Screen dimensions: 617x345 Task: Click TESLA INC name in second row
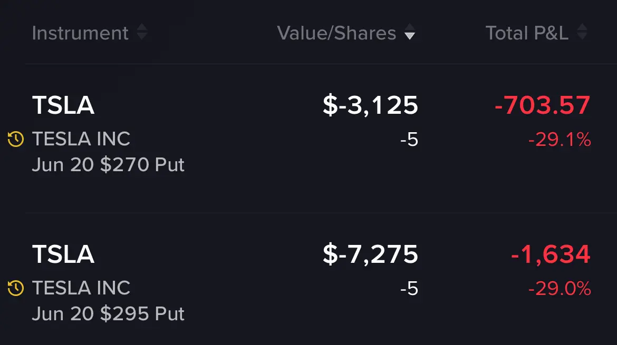pos(81,288)
